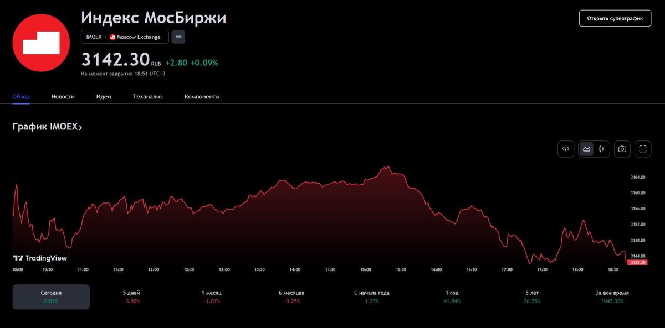Click the 3152.00 price axis label
This screenshot has width=665, height=328.
pos(638,225)
